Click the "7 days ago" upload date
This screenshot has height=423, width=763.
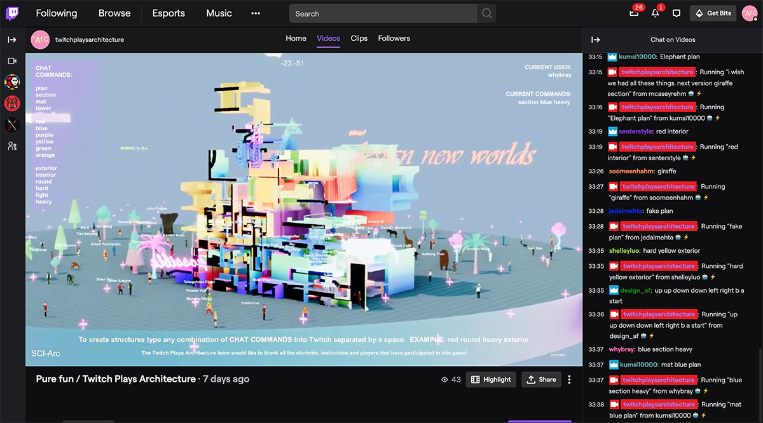(226, 379)
